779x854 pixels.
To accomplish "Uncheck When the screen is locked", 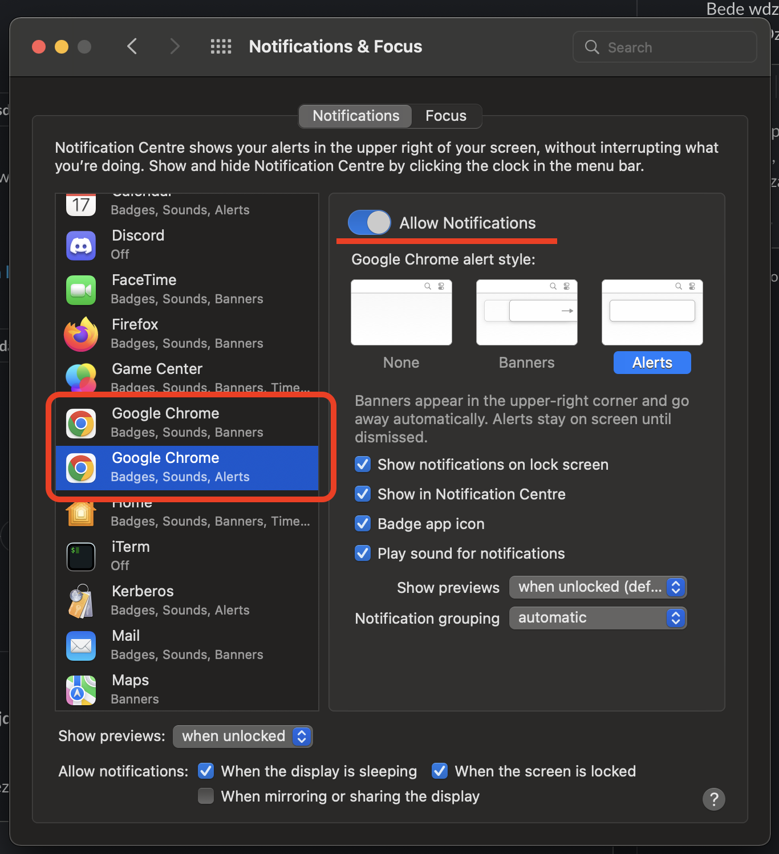I will click(440, 771).
